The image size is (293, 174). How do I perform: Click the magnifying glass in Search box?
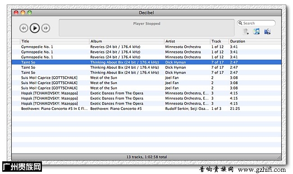click(240, 23)
